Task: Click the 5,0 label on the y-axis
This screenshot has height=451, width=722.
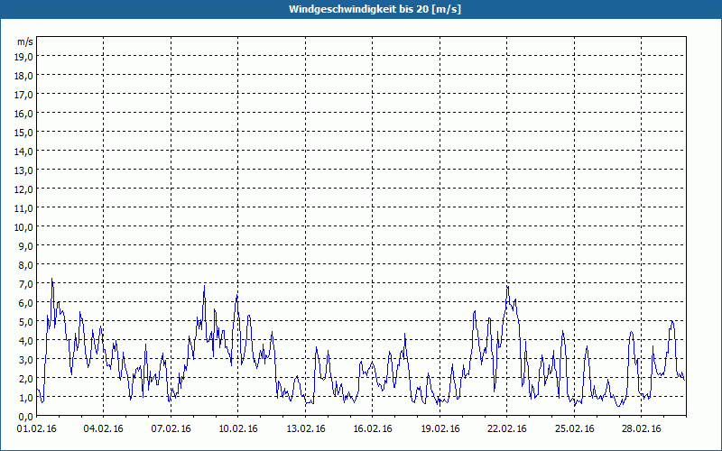Action: [x=24, y=321]
